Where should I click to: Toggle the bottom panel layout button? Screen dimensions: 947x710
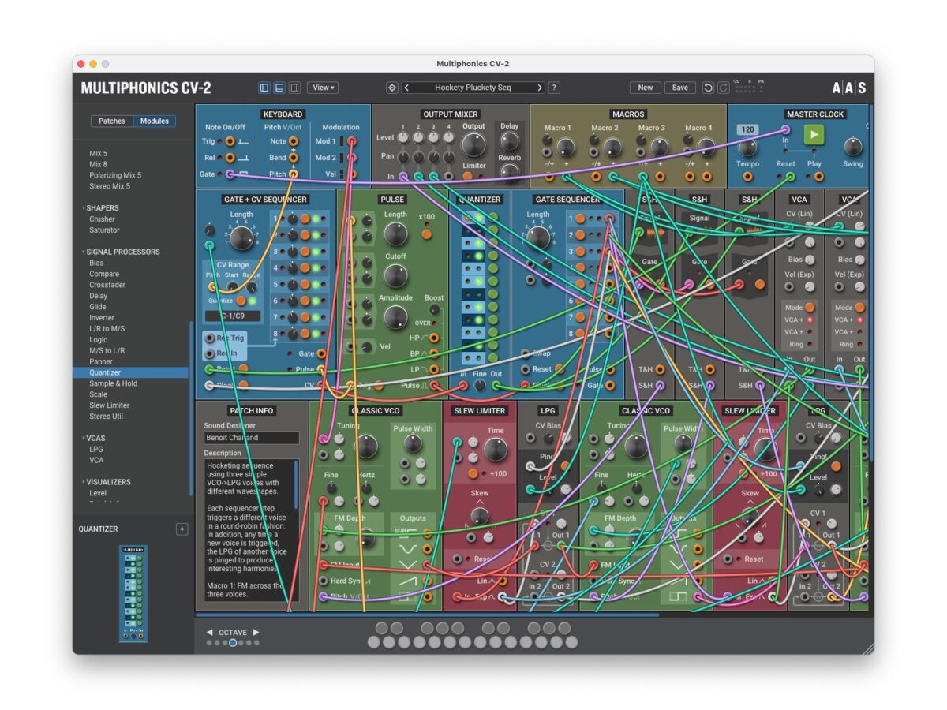(x=279, y=88)
